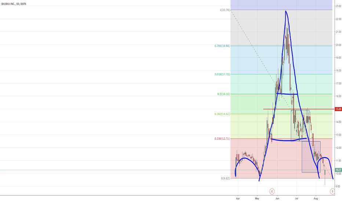Click the 9.00 price axis label
Viewport: 342px width, 201px height.
click(338, 186)
